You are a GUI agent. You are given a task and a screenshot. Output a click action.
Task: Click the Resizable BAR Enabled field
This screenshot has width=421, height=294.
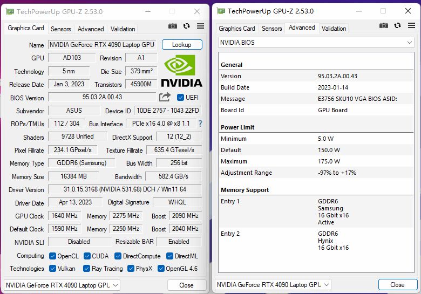[x=179, y=242]
